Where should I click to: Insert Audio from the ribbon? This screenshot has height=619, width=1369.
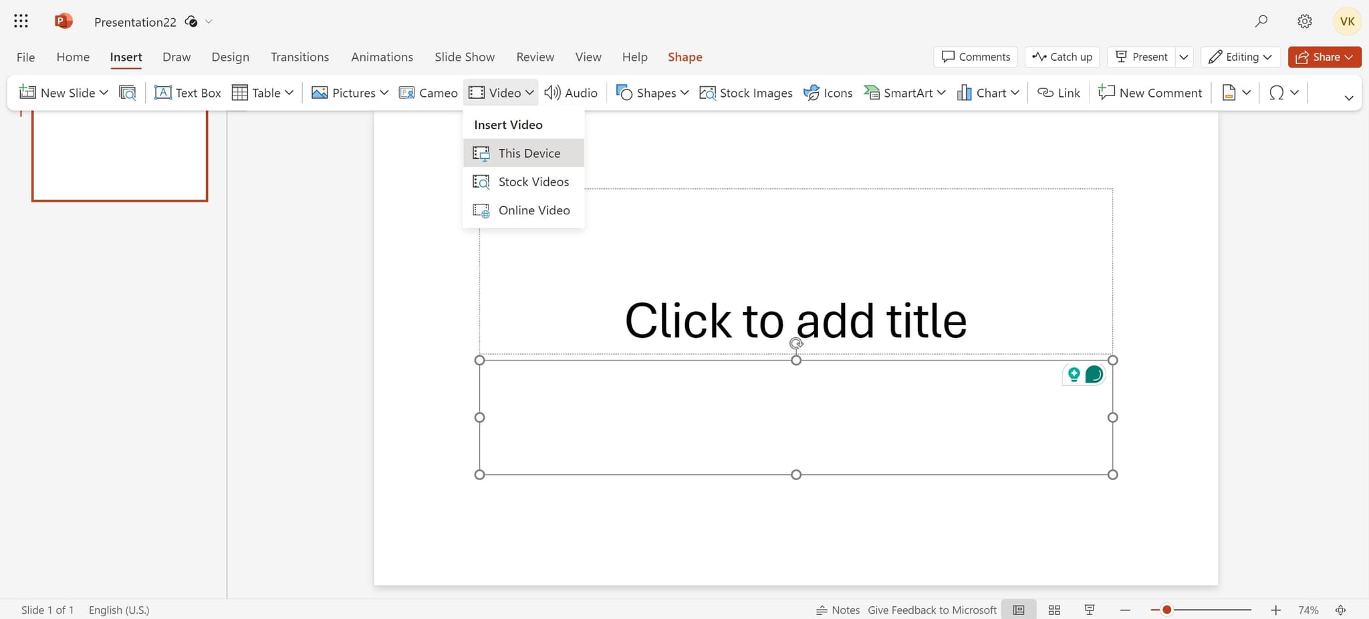click(x=571, y=93)
